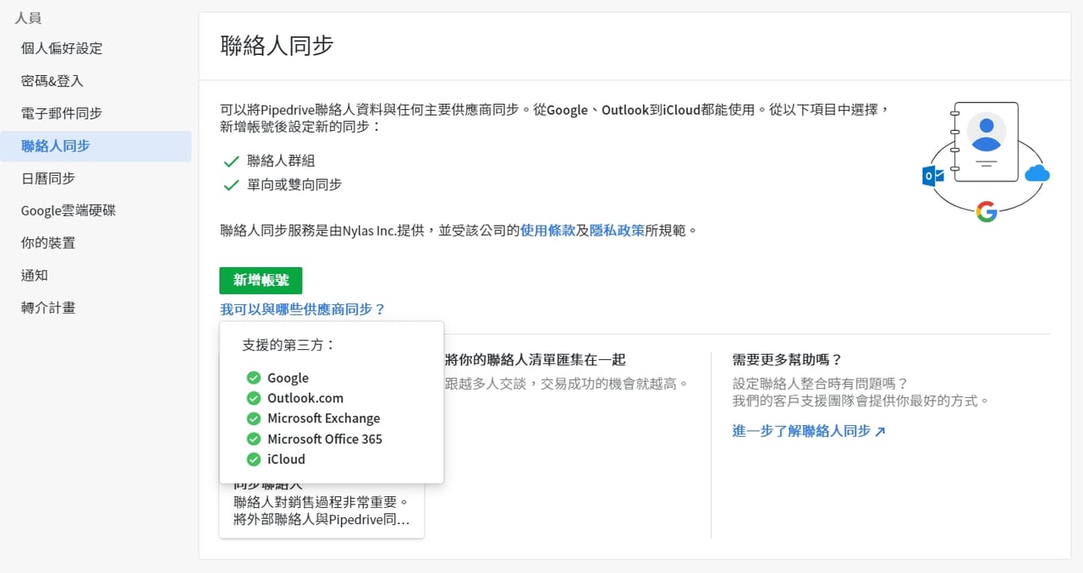Click 進一步了解聯絡人同步 link
1083x573 pixels.
pyautogui.click(x=809, y=431)
